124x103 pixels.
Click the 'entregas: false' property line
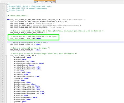[x=20, y=101]
